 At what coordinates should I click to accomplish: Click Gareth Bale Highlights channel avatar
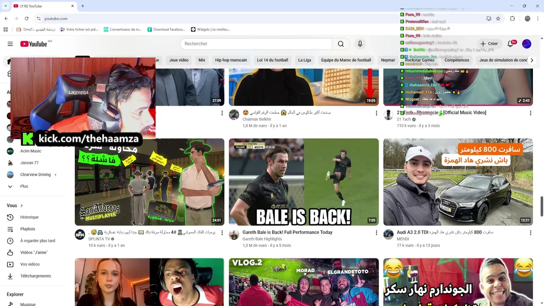pyautogui.click(x=234, y=235)
